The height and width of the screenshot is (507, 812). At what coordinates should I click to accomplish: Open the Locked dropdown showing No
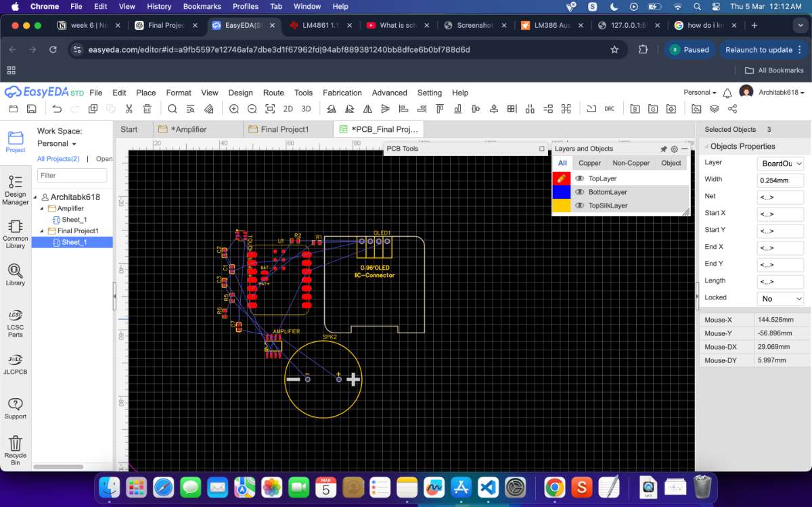click(x=780, y=299)
